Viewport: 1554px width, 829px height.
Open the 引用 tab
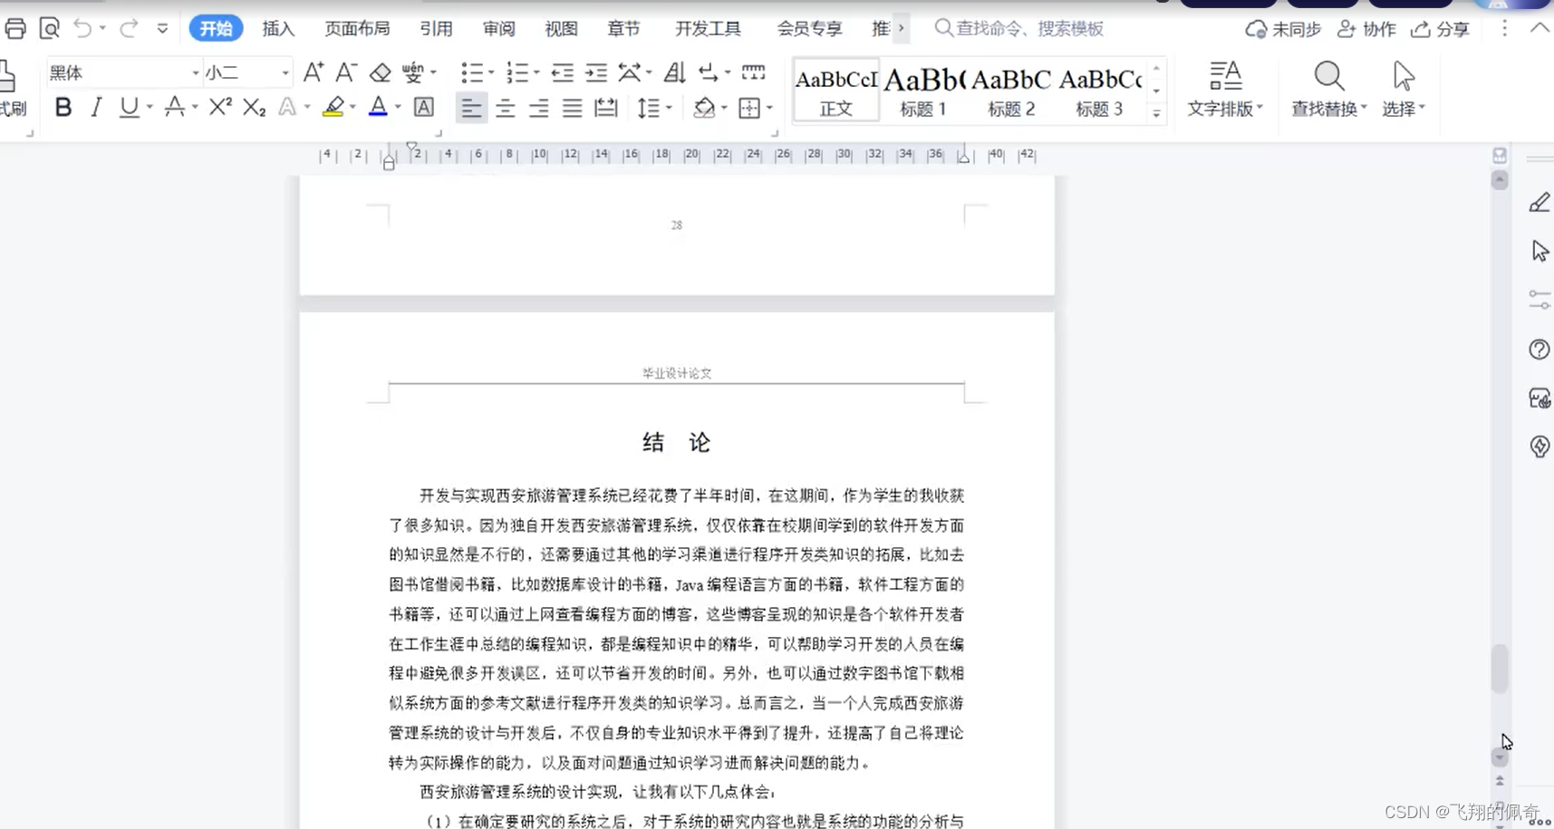(x=436, y=29)
